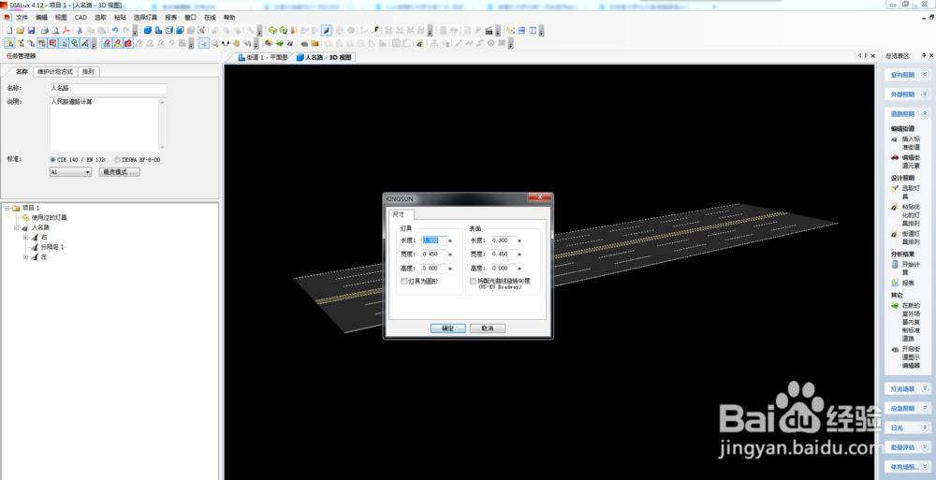Switch to the 维护计划方式 tab
Screen dimensions: 936x480
click(x=55, y=72)
